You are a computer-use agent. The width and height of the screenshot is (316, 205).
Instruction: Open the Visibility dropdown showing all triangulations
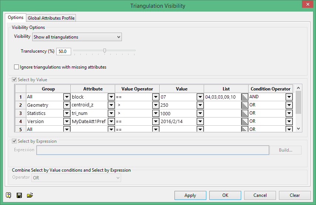pyautogui.click(x=77, y=37)
